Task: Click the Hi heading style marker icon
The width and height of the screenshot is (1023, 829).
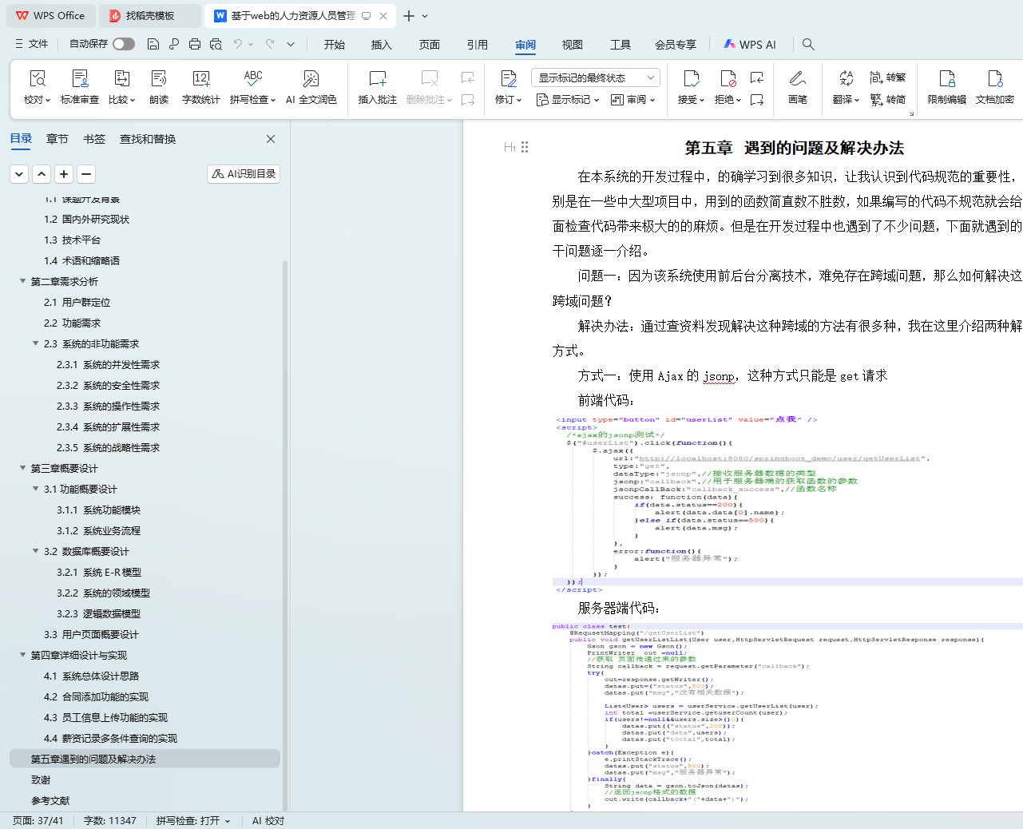Action: coord(510,147)
